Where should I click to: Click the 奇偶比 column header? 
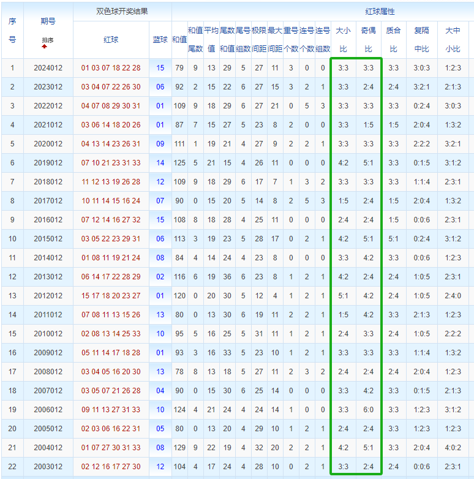click(x=368, y=40)
